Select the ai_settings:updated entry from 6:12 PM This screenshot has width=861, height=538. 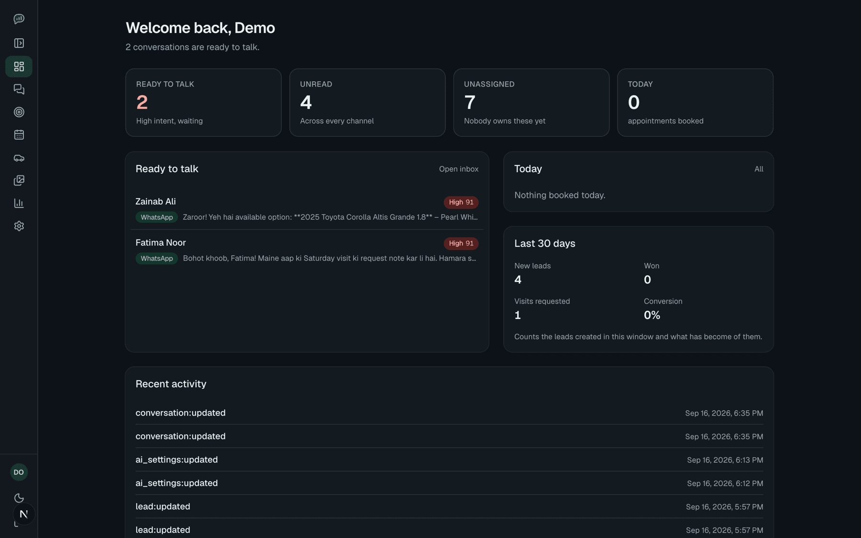[x=449, y=483]
